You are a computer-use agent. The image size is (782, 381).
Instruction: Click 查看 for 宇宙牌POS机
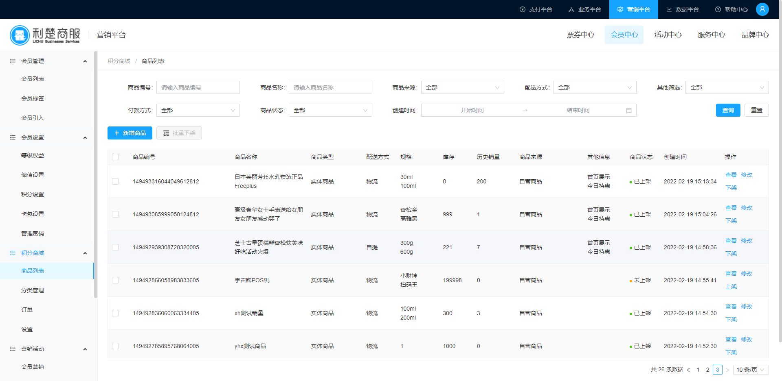point(731,274)
